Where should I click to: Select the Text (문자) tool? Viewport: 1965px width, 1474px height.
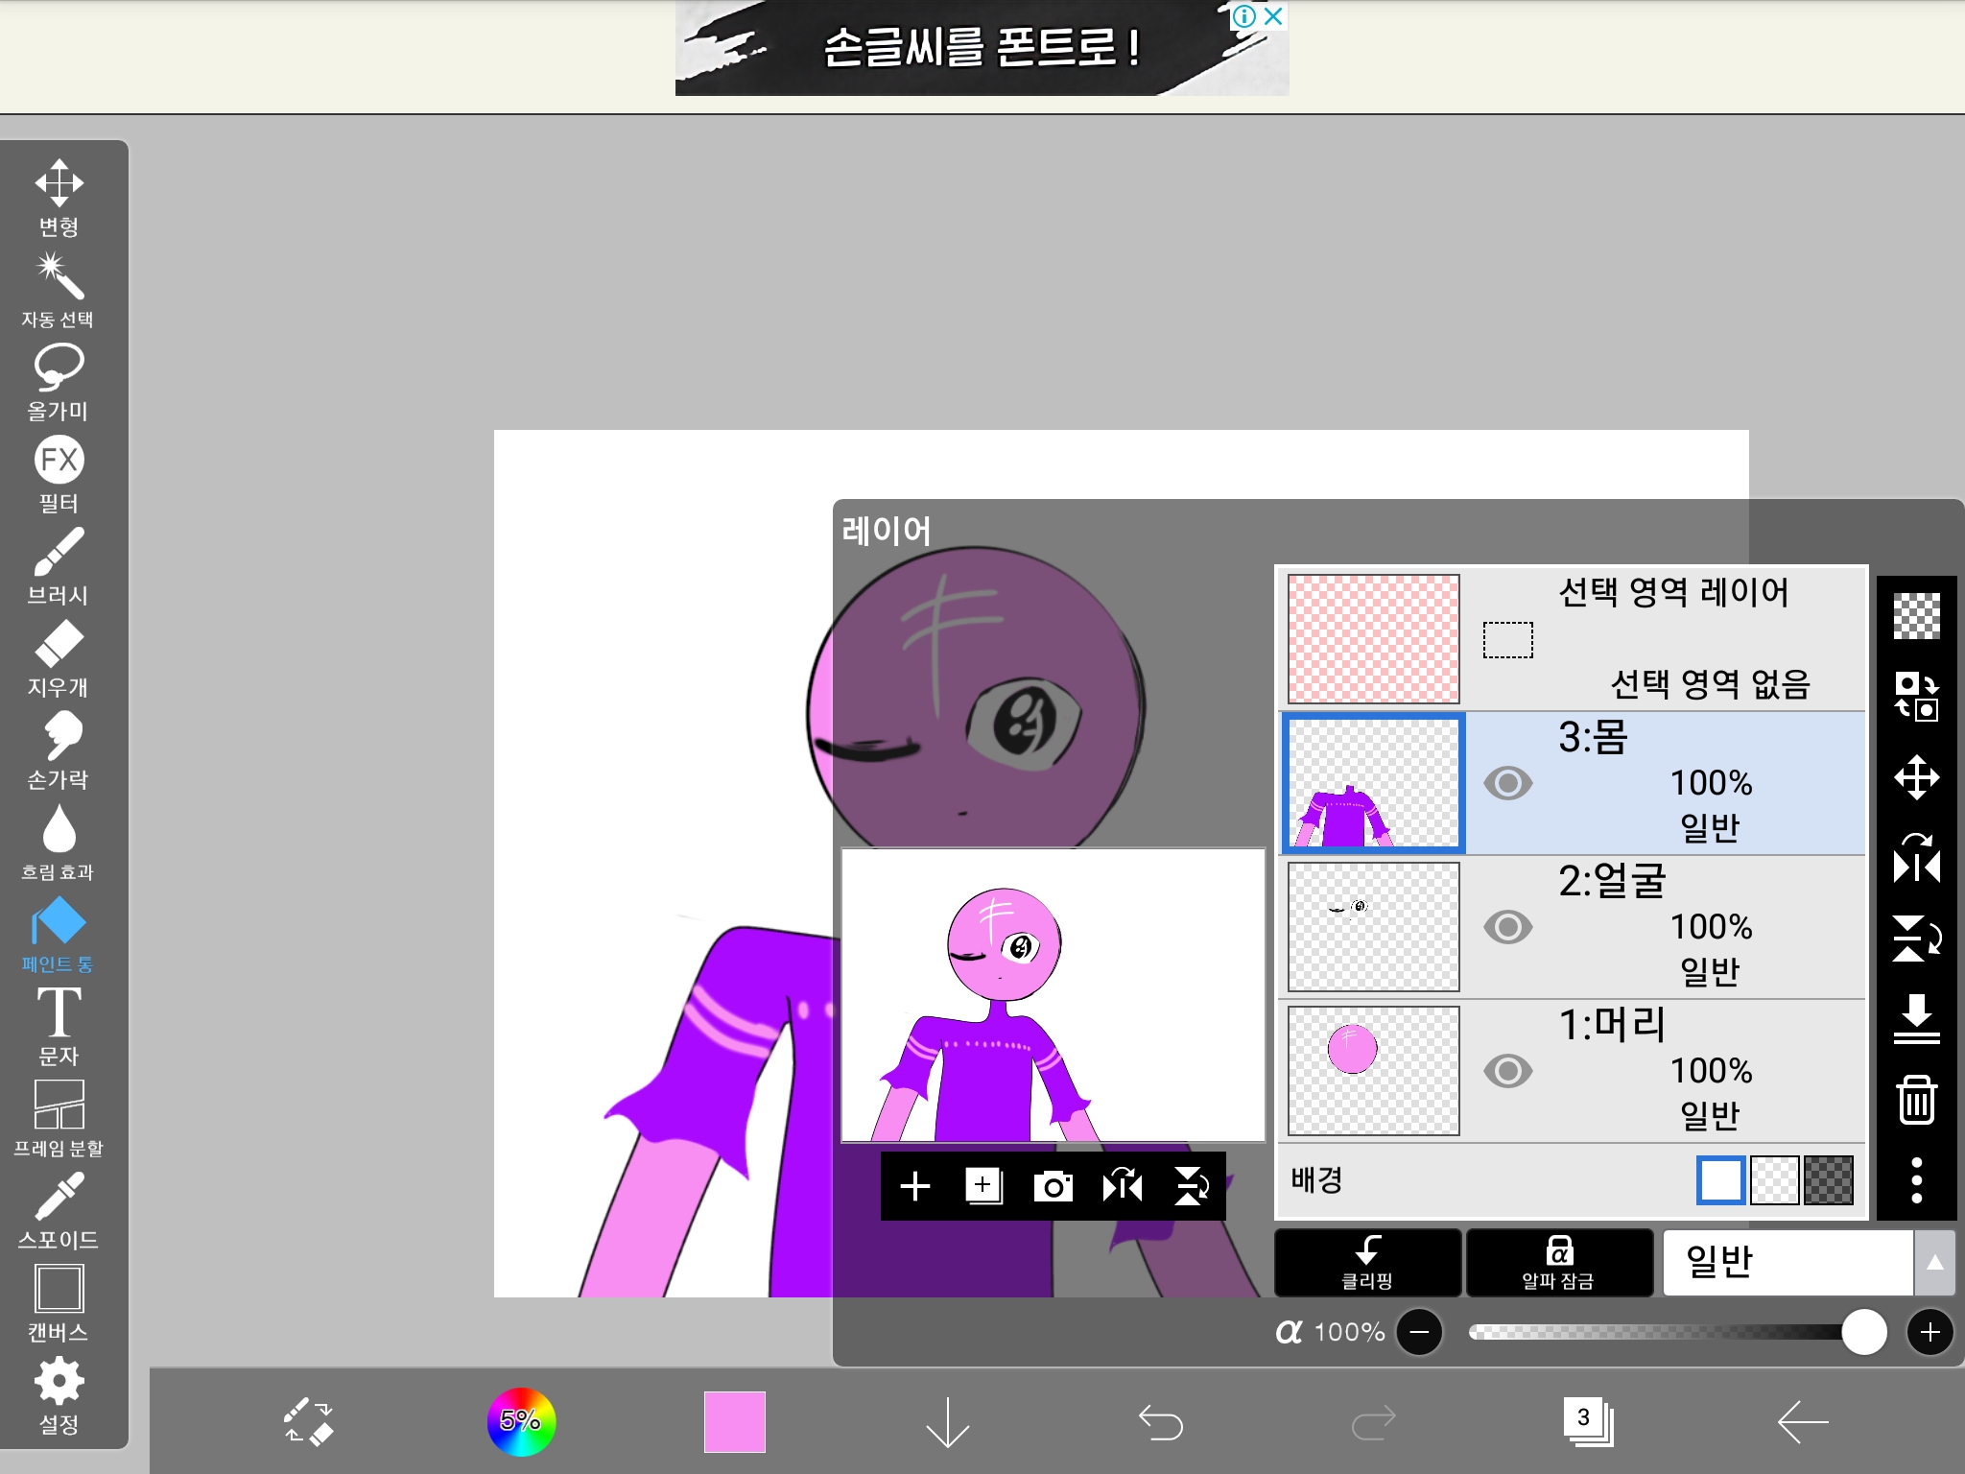59,1028
